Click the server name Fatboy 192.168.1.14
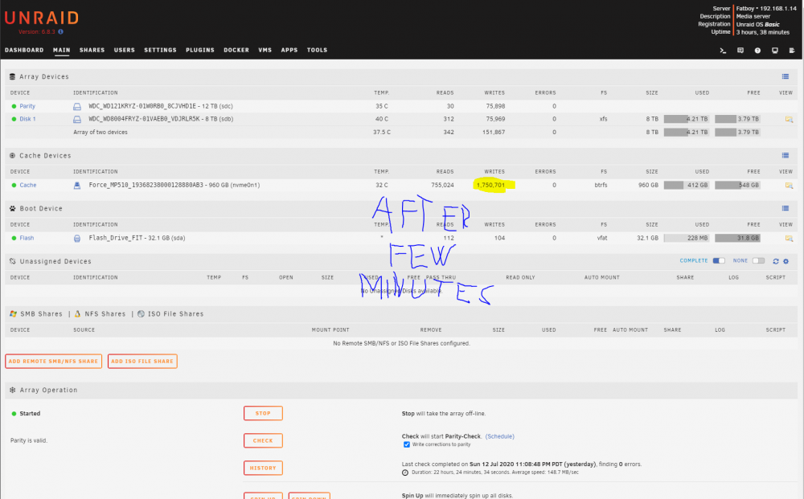The width and height of the screenshot is (804, 499). (x=766, y=8)
